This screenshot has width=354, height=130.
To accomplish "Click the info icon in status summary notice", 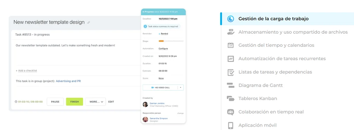I will (146, 26).
